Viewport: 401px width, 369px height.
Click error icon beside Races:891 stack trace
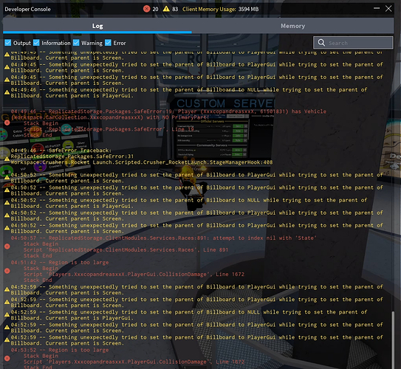tap(7, 246)
